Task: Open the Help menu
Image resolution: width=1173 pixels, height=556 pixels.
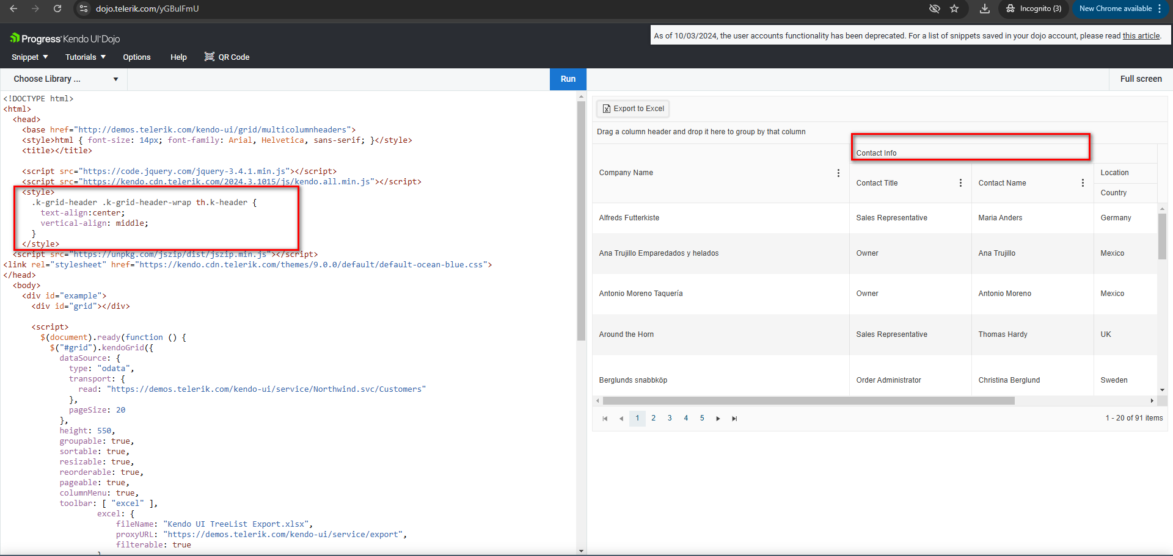Action: (x=178, y=57)
